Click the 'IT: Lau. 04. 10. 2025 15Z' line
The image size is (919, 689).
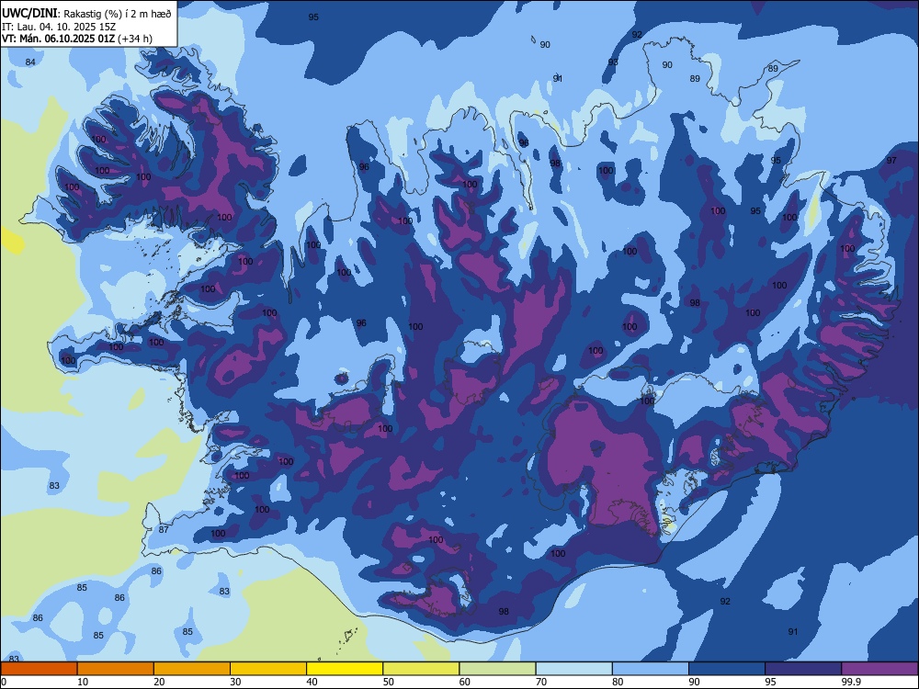pyautogui.click(x=59, y=27)
